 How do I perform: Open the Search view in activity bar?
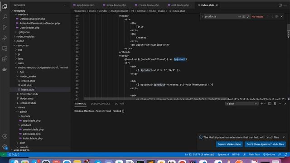(5, 17)
